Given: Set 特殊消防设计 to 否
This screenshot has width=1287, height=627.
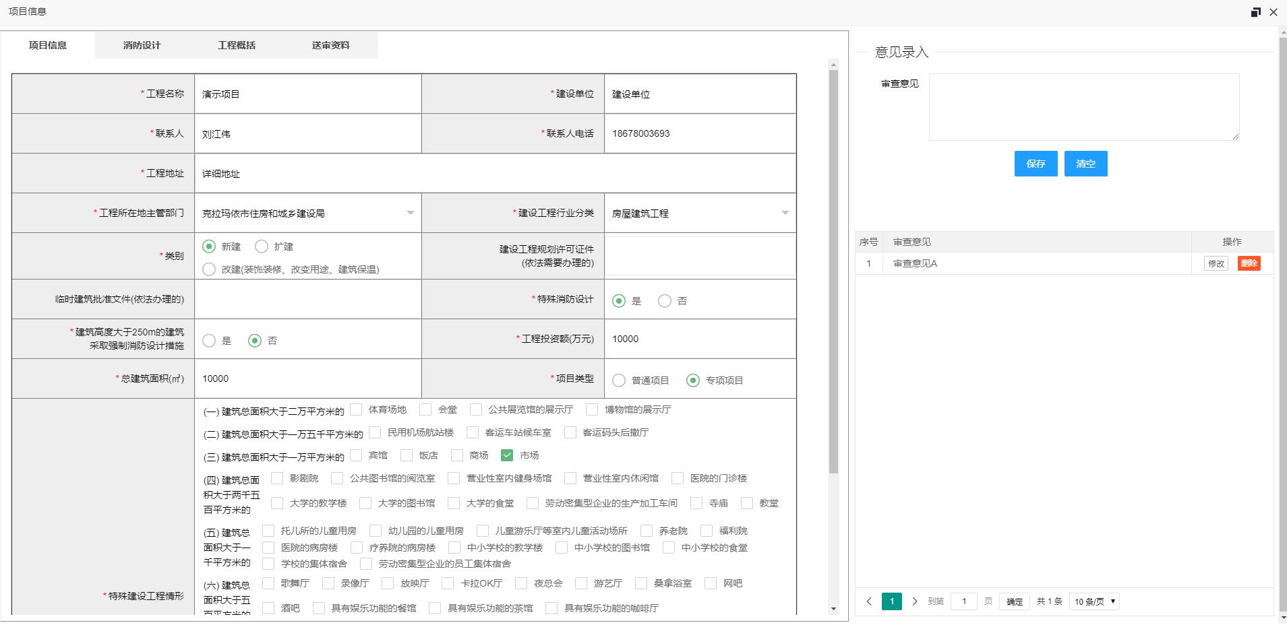Looking at the screenshot, I should [x=665, y=301].
